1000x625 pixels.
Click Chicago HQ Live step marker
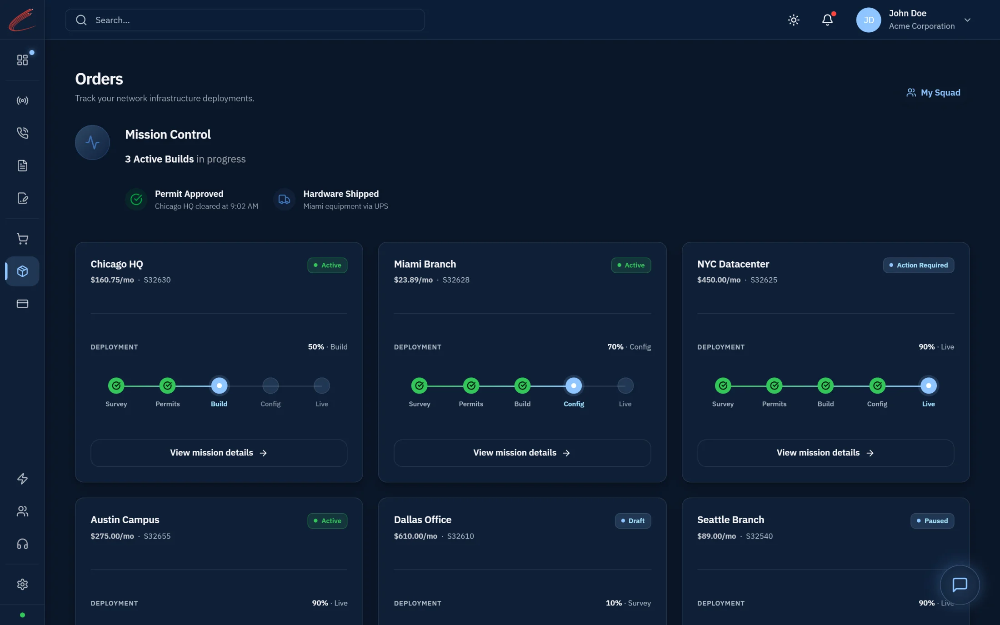point(322,386)
